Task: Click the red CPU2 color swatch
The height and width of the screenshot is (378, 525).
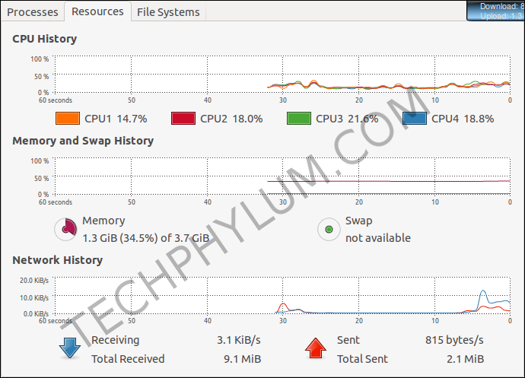Action: (x=183, y=119)
